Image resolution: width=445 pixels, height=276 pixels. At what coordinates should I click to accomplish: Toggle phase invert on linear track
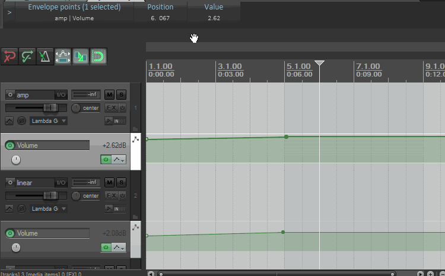point(21,209)
